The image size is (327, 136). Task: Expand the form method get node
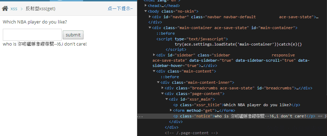pyautogui.click(x=171, y=110)
